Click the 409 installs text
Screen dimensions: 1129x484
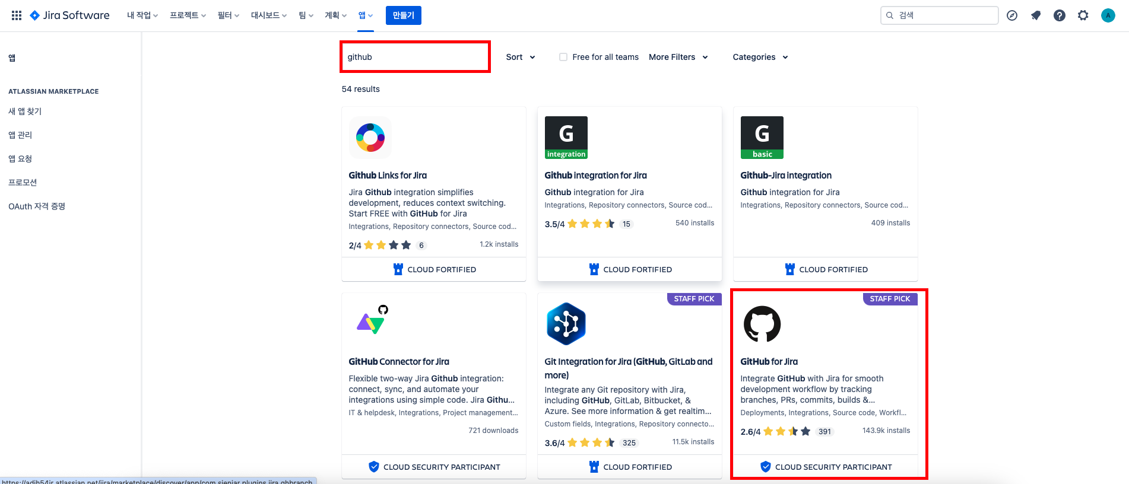[x=890, y=223]
